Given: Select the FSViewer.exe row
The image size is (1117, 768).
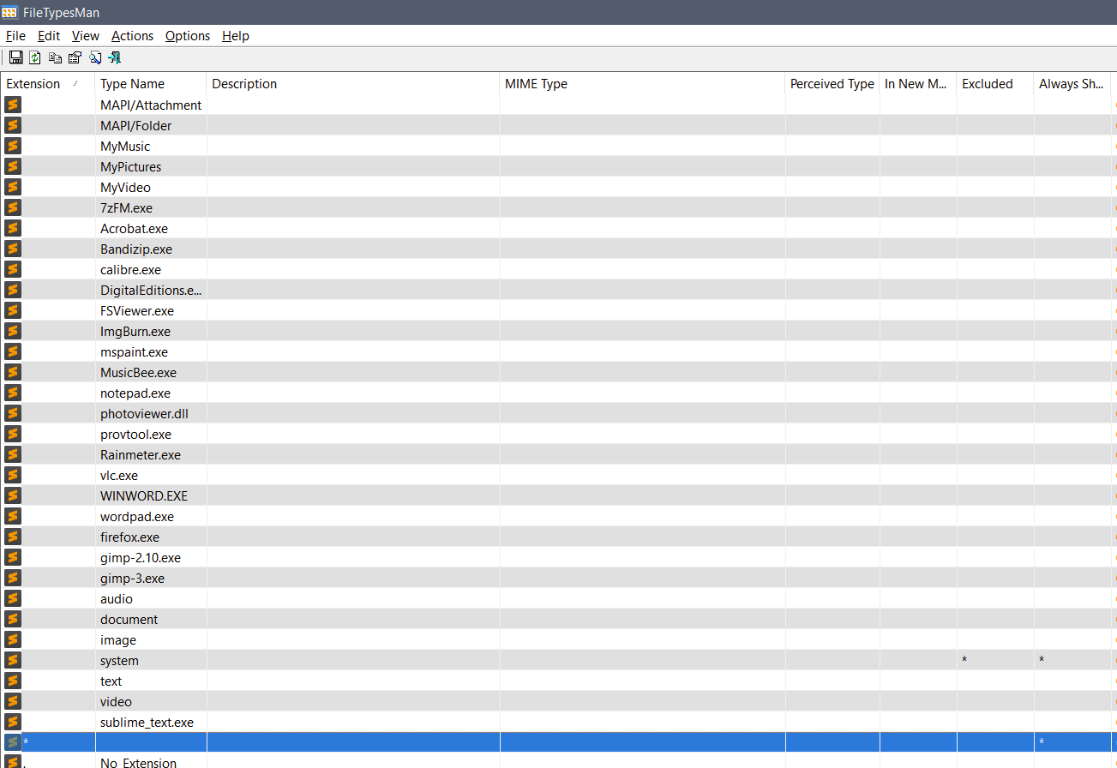Looking at the screenshot, I should point(558,310).
